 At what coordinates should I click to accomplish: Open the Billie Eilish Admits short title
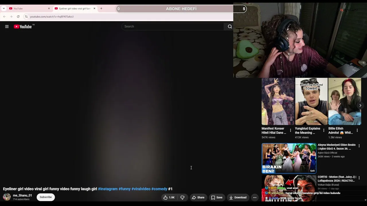point(341,131)
